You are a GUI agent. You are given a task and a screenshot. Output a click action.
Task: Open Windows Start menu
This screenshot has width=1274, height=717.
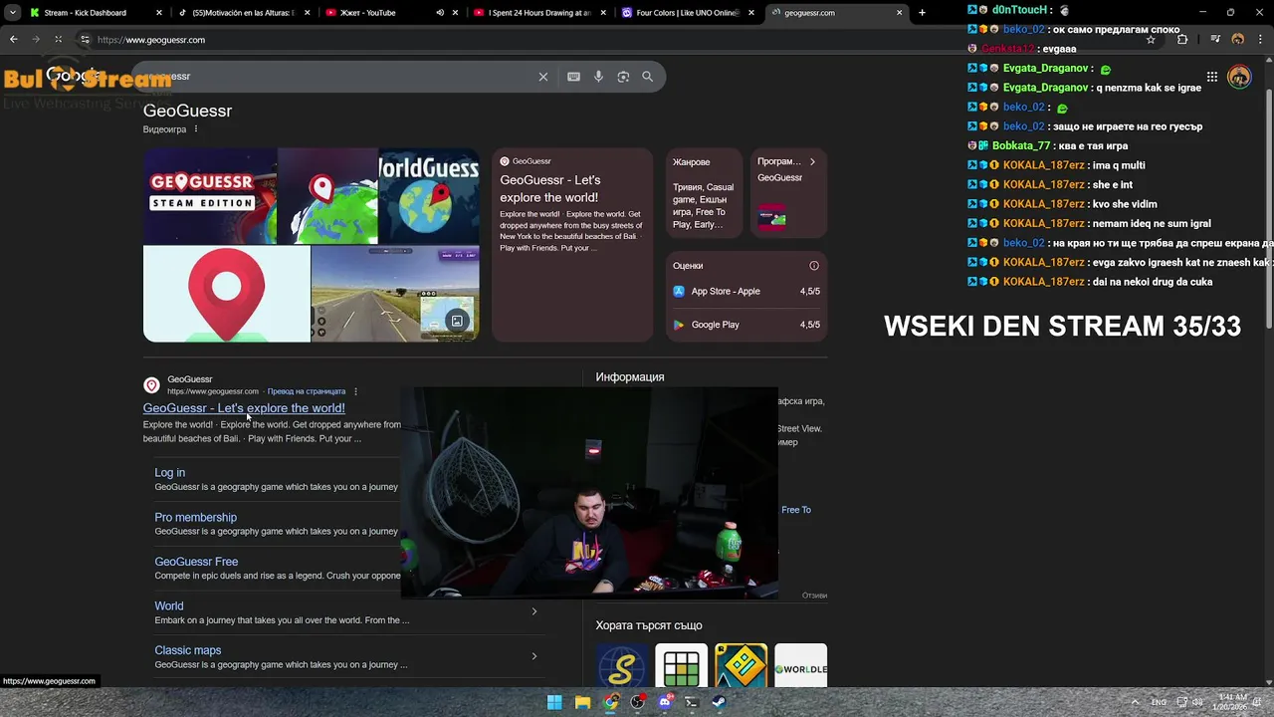coord(554,702)
